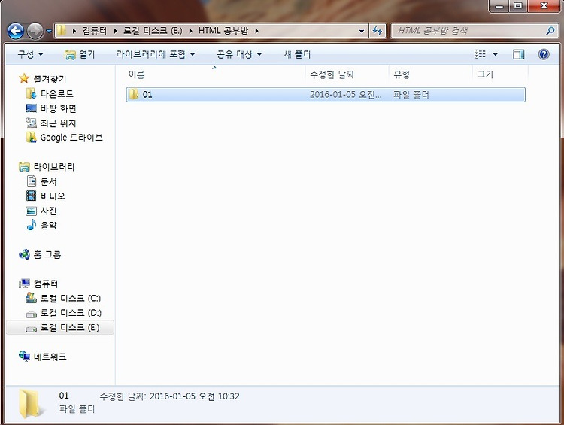Select HTML 공부방 in the address path
The height and width of the screenshot is (425, 564).
coord(223,31)
